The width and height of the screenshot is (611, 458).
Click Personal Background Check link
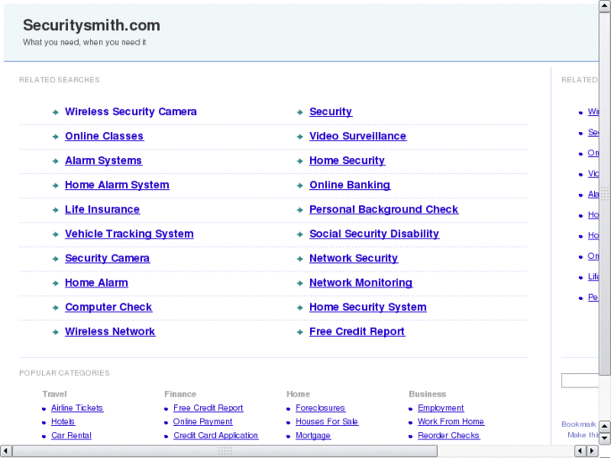[x=383, y=210]
